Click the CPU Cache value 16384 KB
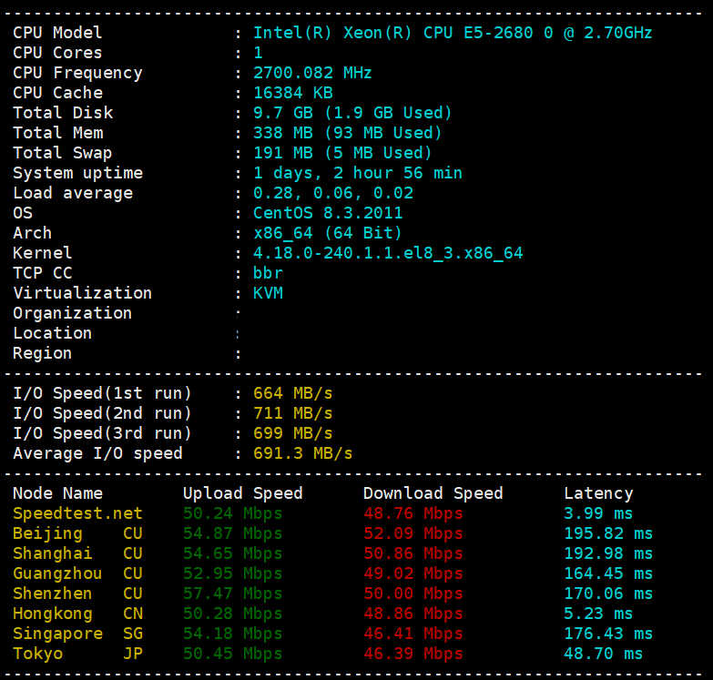This screenshot has width=713, height=680. (x=292, y=93)
